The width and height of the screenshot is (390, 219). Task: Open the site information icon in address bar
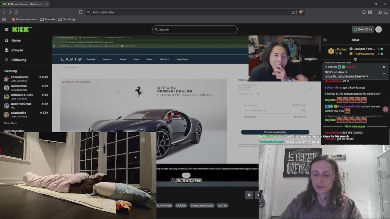click(x=88, y=12)
